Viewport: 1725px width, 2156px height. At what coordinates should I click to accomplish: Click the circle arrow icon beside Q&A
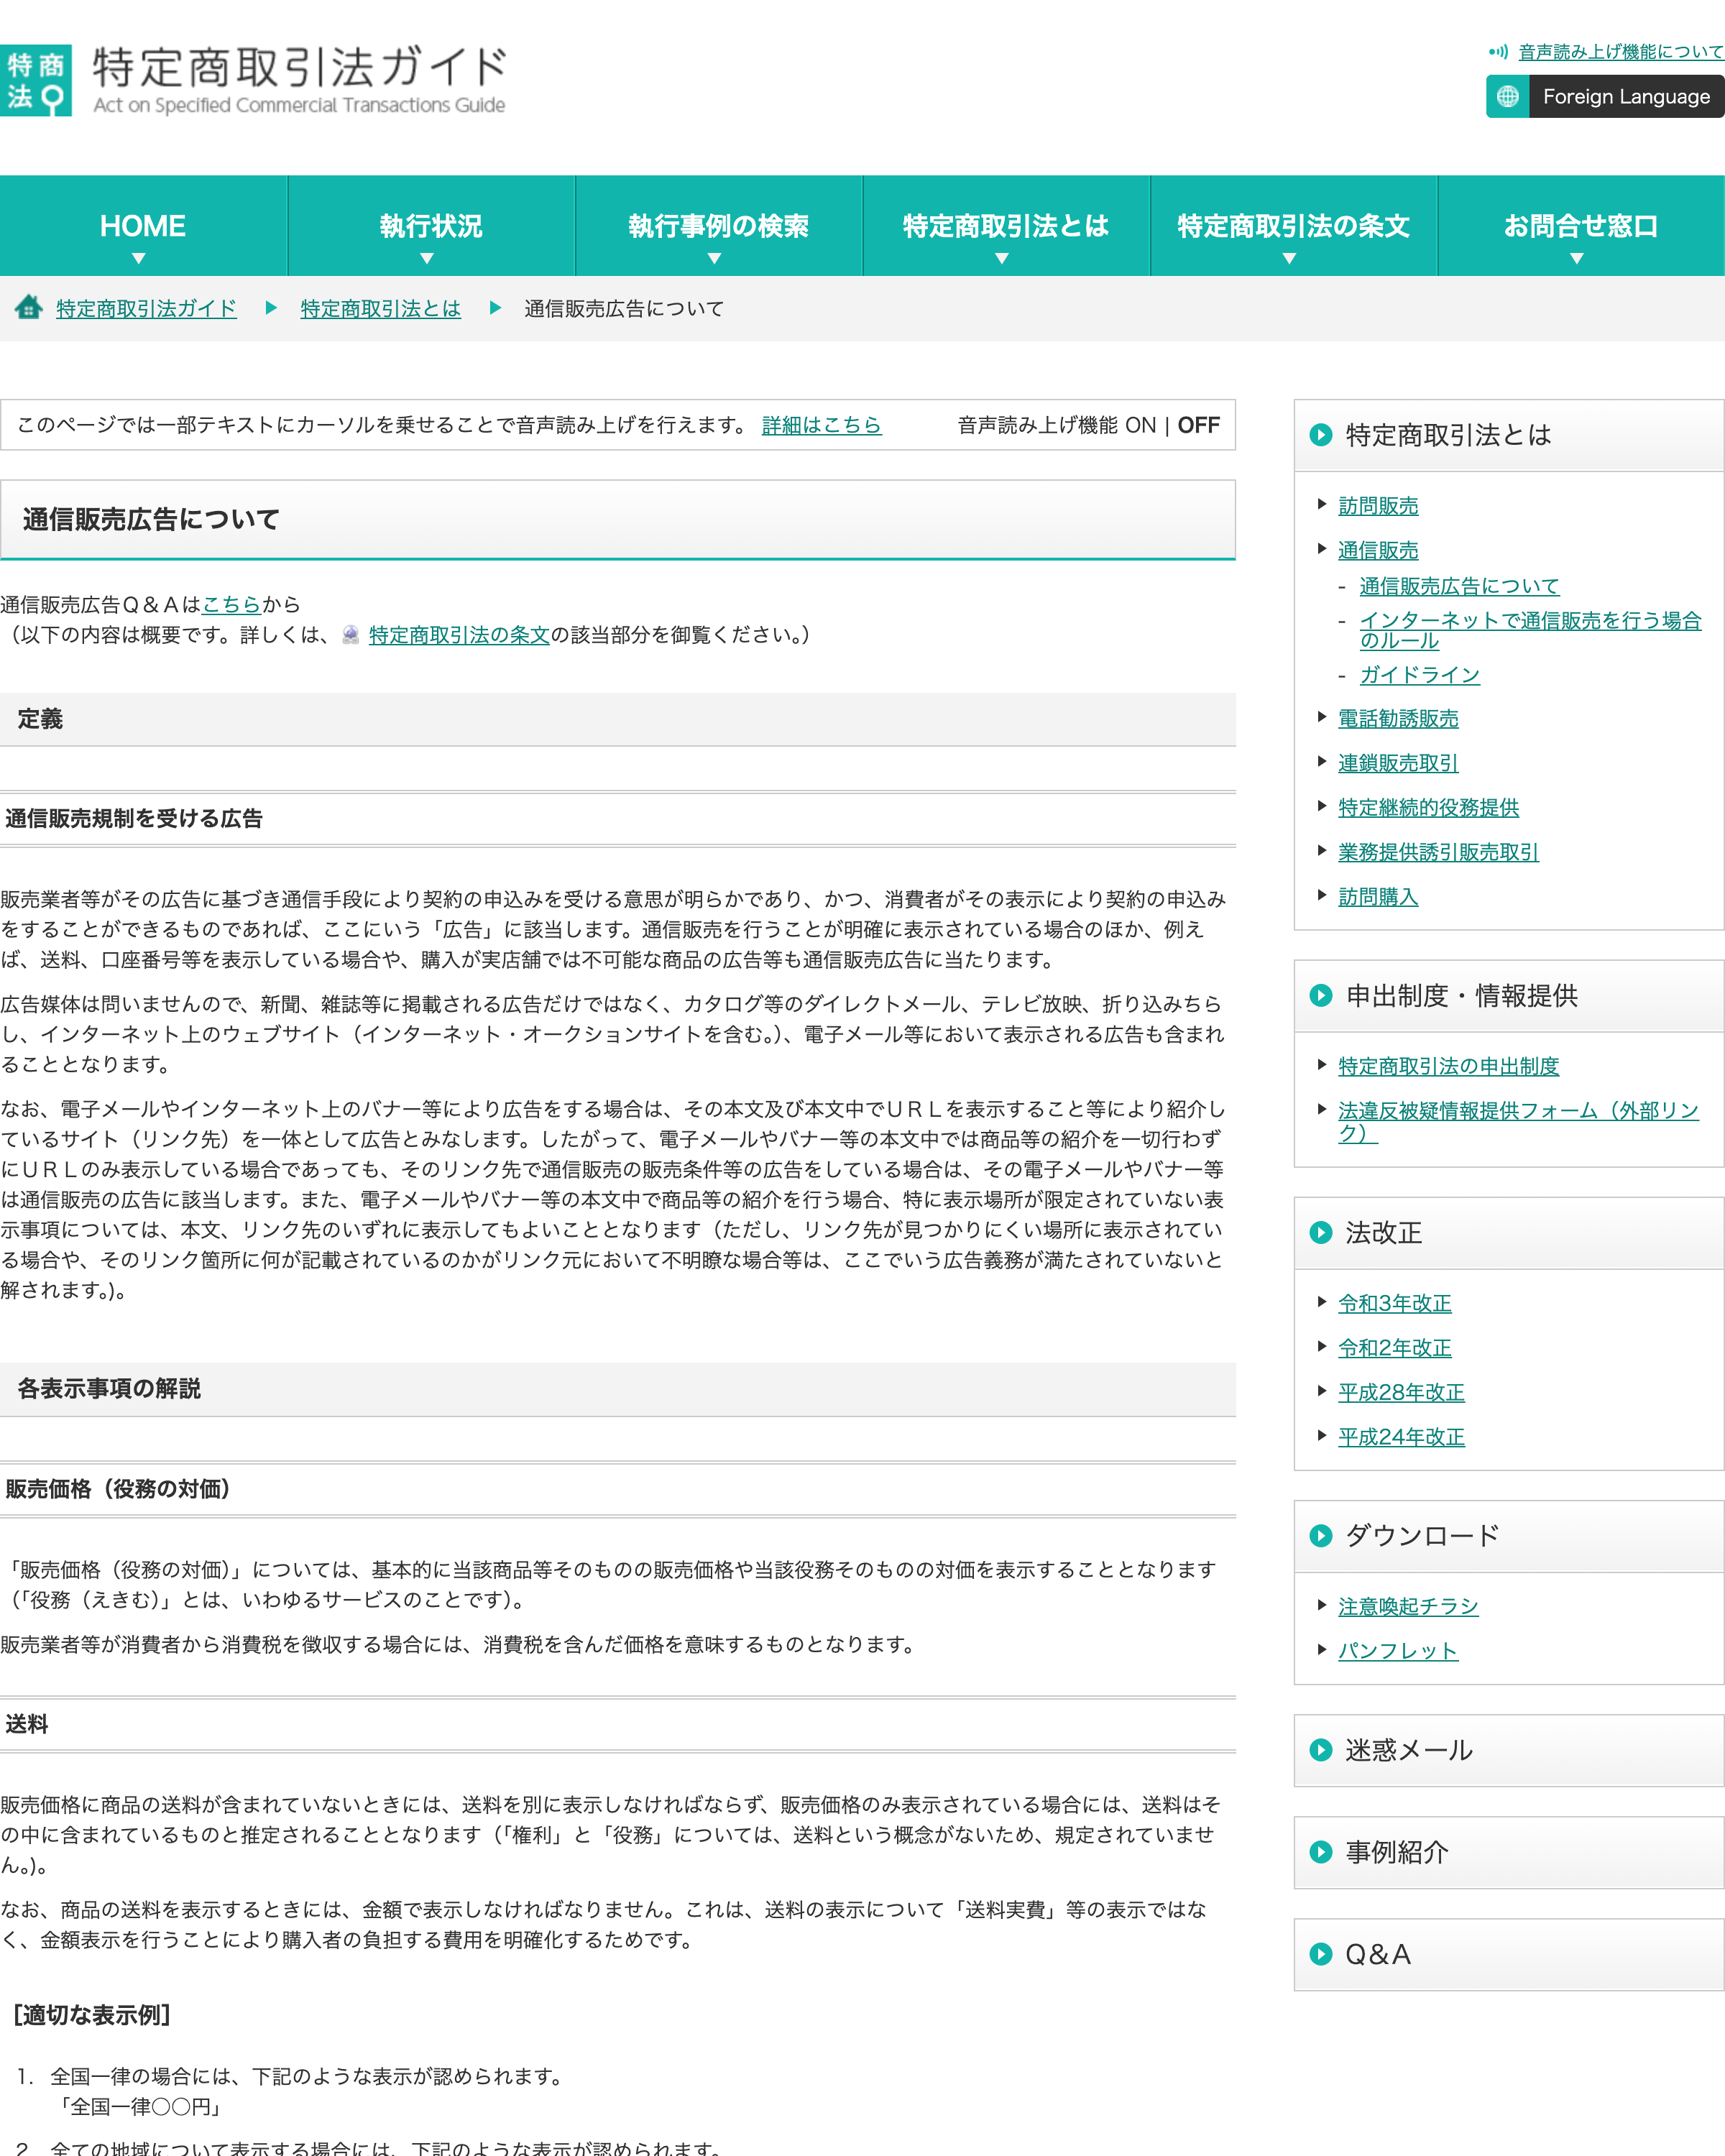pos(1321,1954)
